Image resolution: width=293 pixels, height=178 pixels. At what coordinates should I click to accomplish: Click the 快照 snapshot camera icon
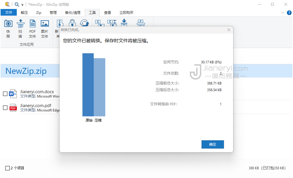pos(8,23)
